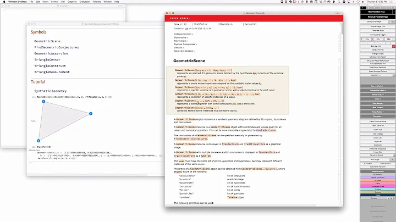Viewport: 396px width, 222px height.
Task: Follow the FindGeometricConjectures link in notes
Action: click(191, 138)
